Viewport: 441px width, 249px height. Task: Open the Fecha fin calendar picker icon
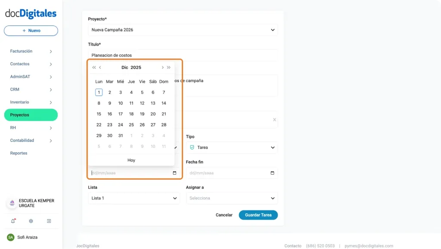[273, 172]
